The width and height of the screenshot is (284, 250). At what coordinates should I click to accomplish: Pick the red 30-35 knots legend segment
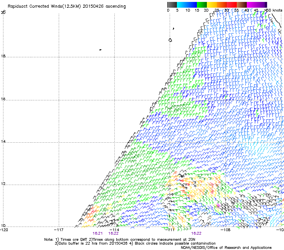[x=232, y=5]
